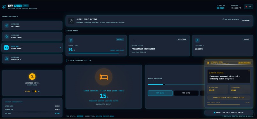Click the SECURED sync status text
The width and height of the screenshot is (257, 119).
(80, 116)
